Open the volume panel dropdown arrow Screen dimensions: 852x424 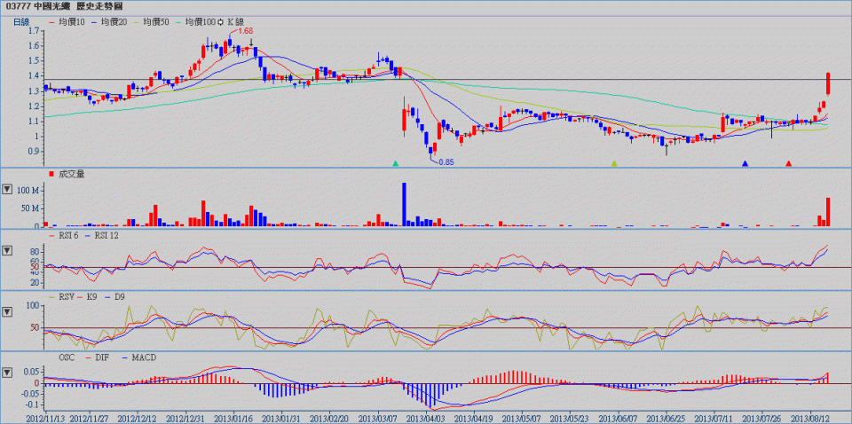point(8,189)
